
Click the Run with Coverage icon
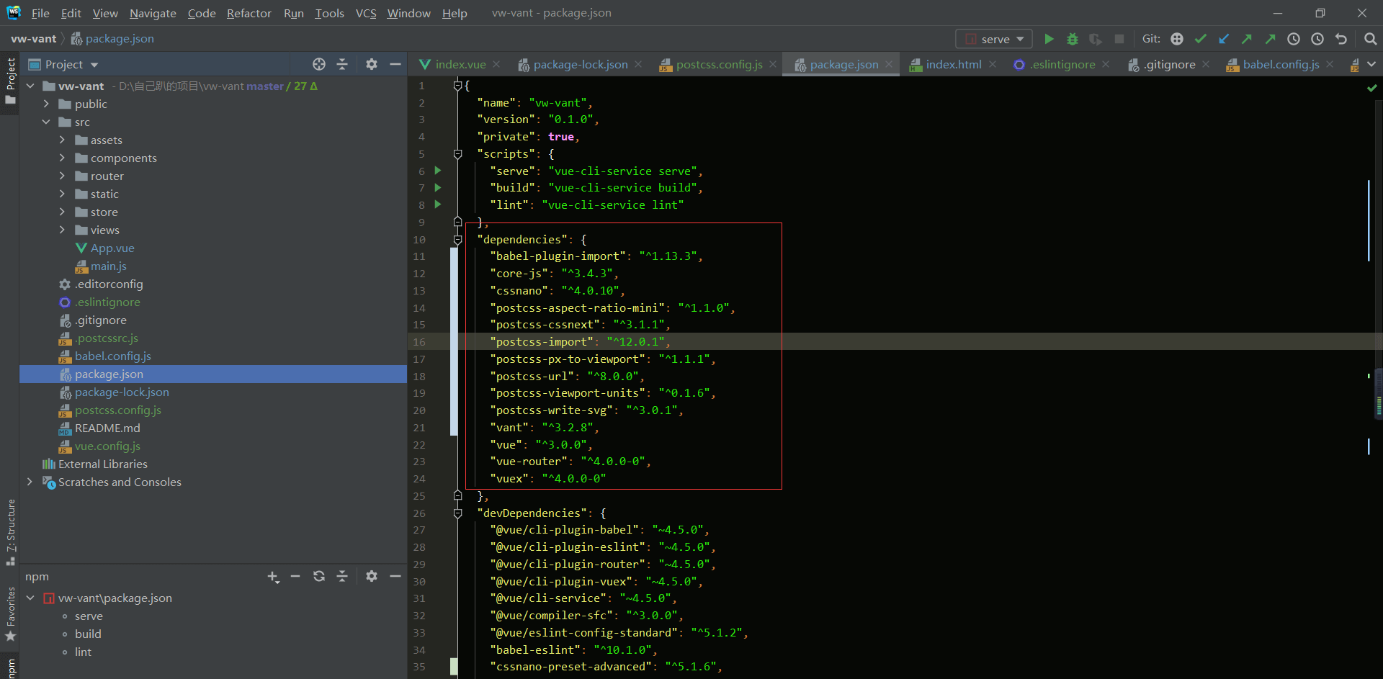pyautogui.click(x=1096, y=39)
